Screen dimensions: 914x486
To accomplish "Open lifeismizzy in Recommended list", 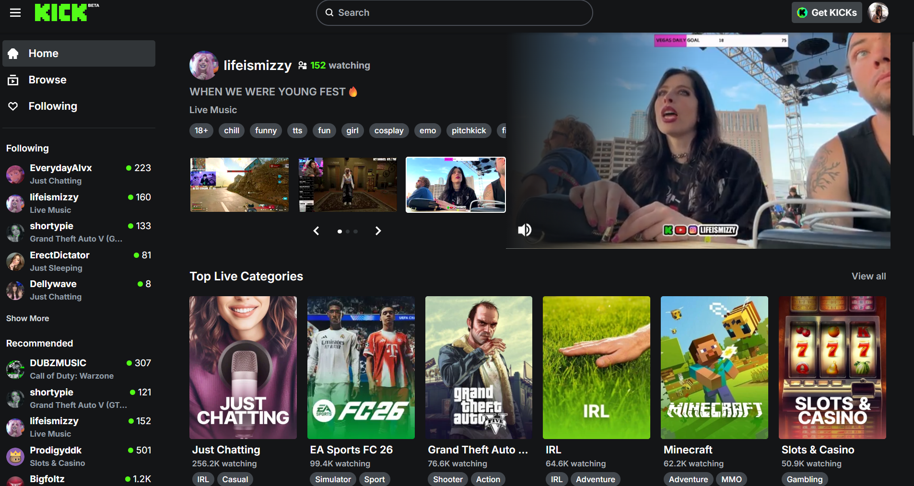I will [x=79, y=427].
